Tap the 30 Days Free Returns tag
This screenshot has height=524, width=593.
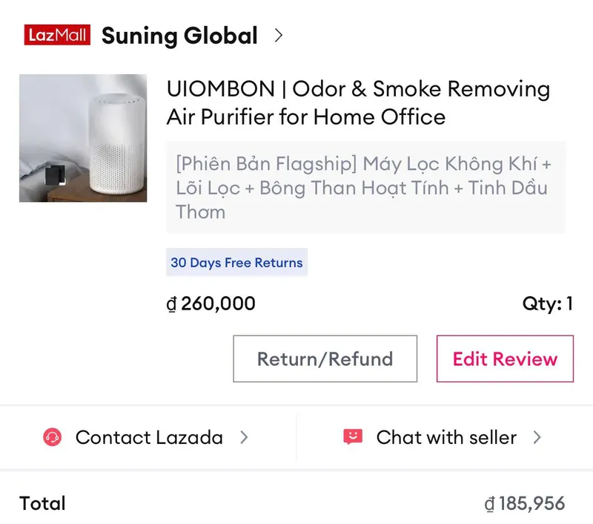coord(236,263)
